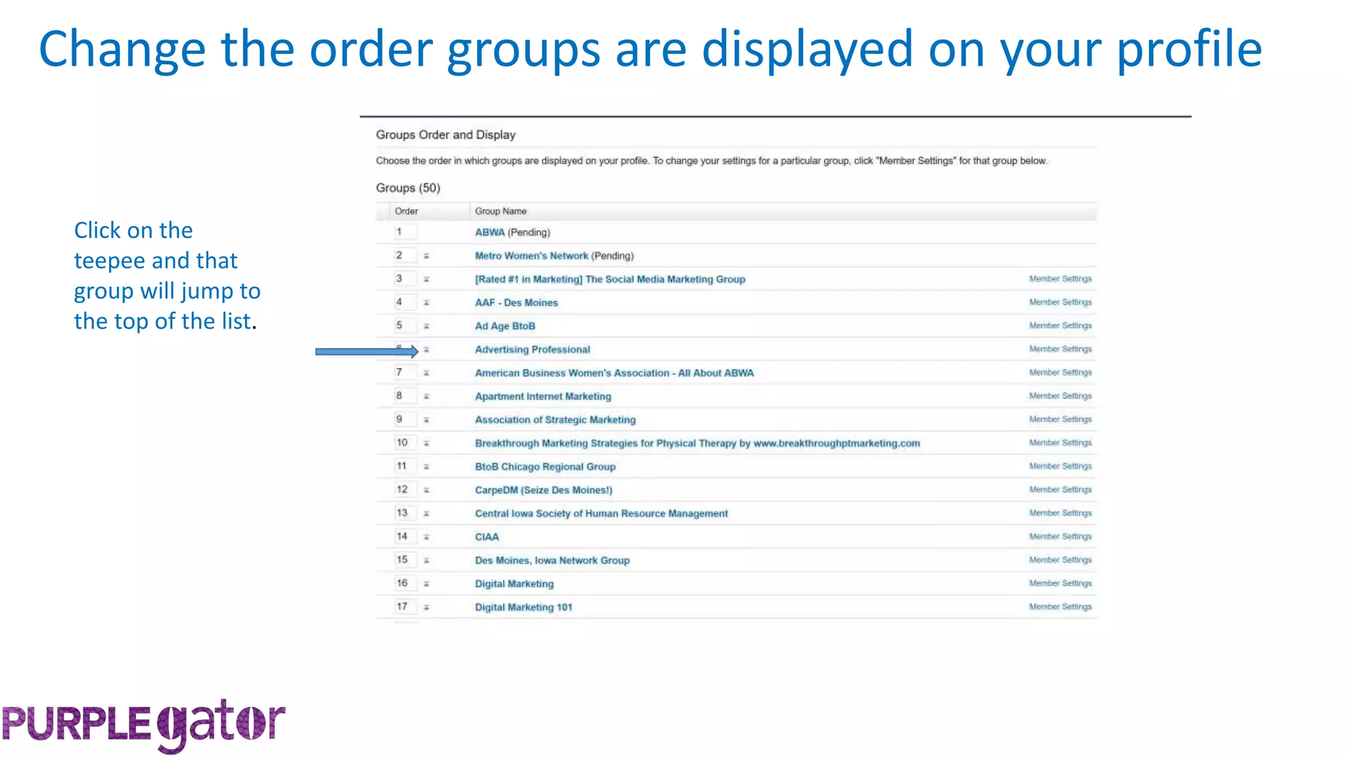The height and width of the screenshot is (757, 1346).
Task: Move Association of Strategic Marketing to top
Action: point(426,420)
